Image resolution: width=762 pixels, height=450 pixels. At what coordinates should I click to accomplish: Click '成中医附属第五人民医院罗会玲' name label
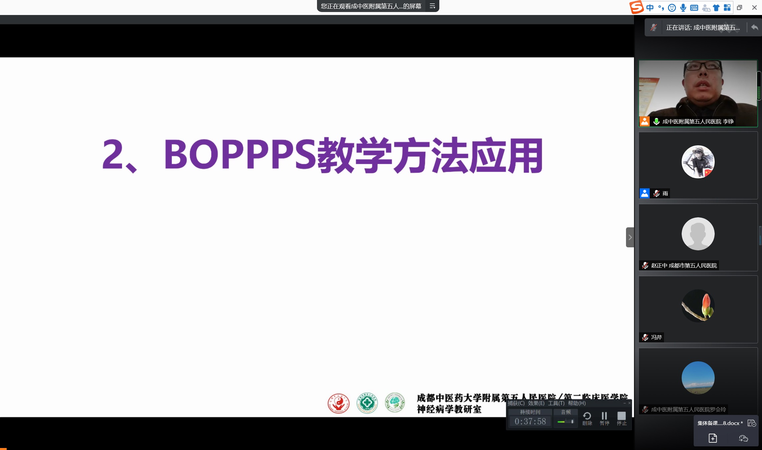(688, 409)
